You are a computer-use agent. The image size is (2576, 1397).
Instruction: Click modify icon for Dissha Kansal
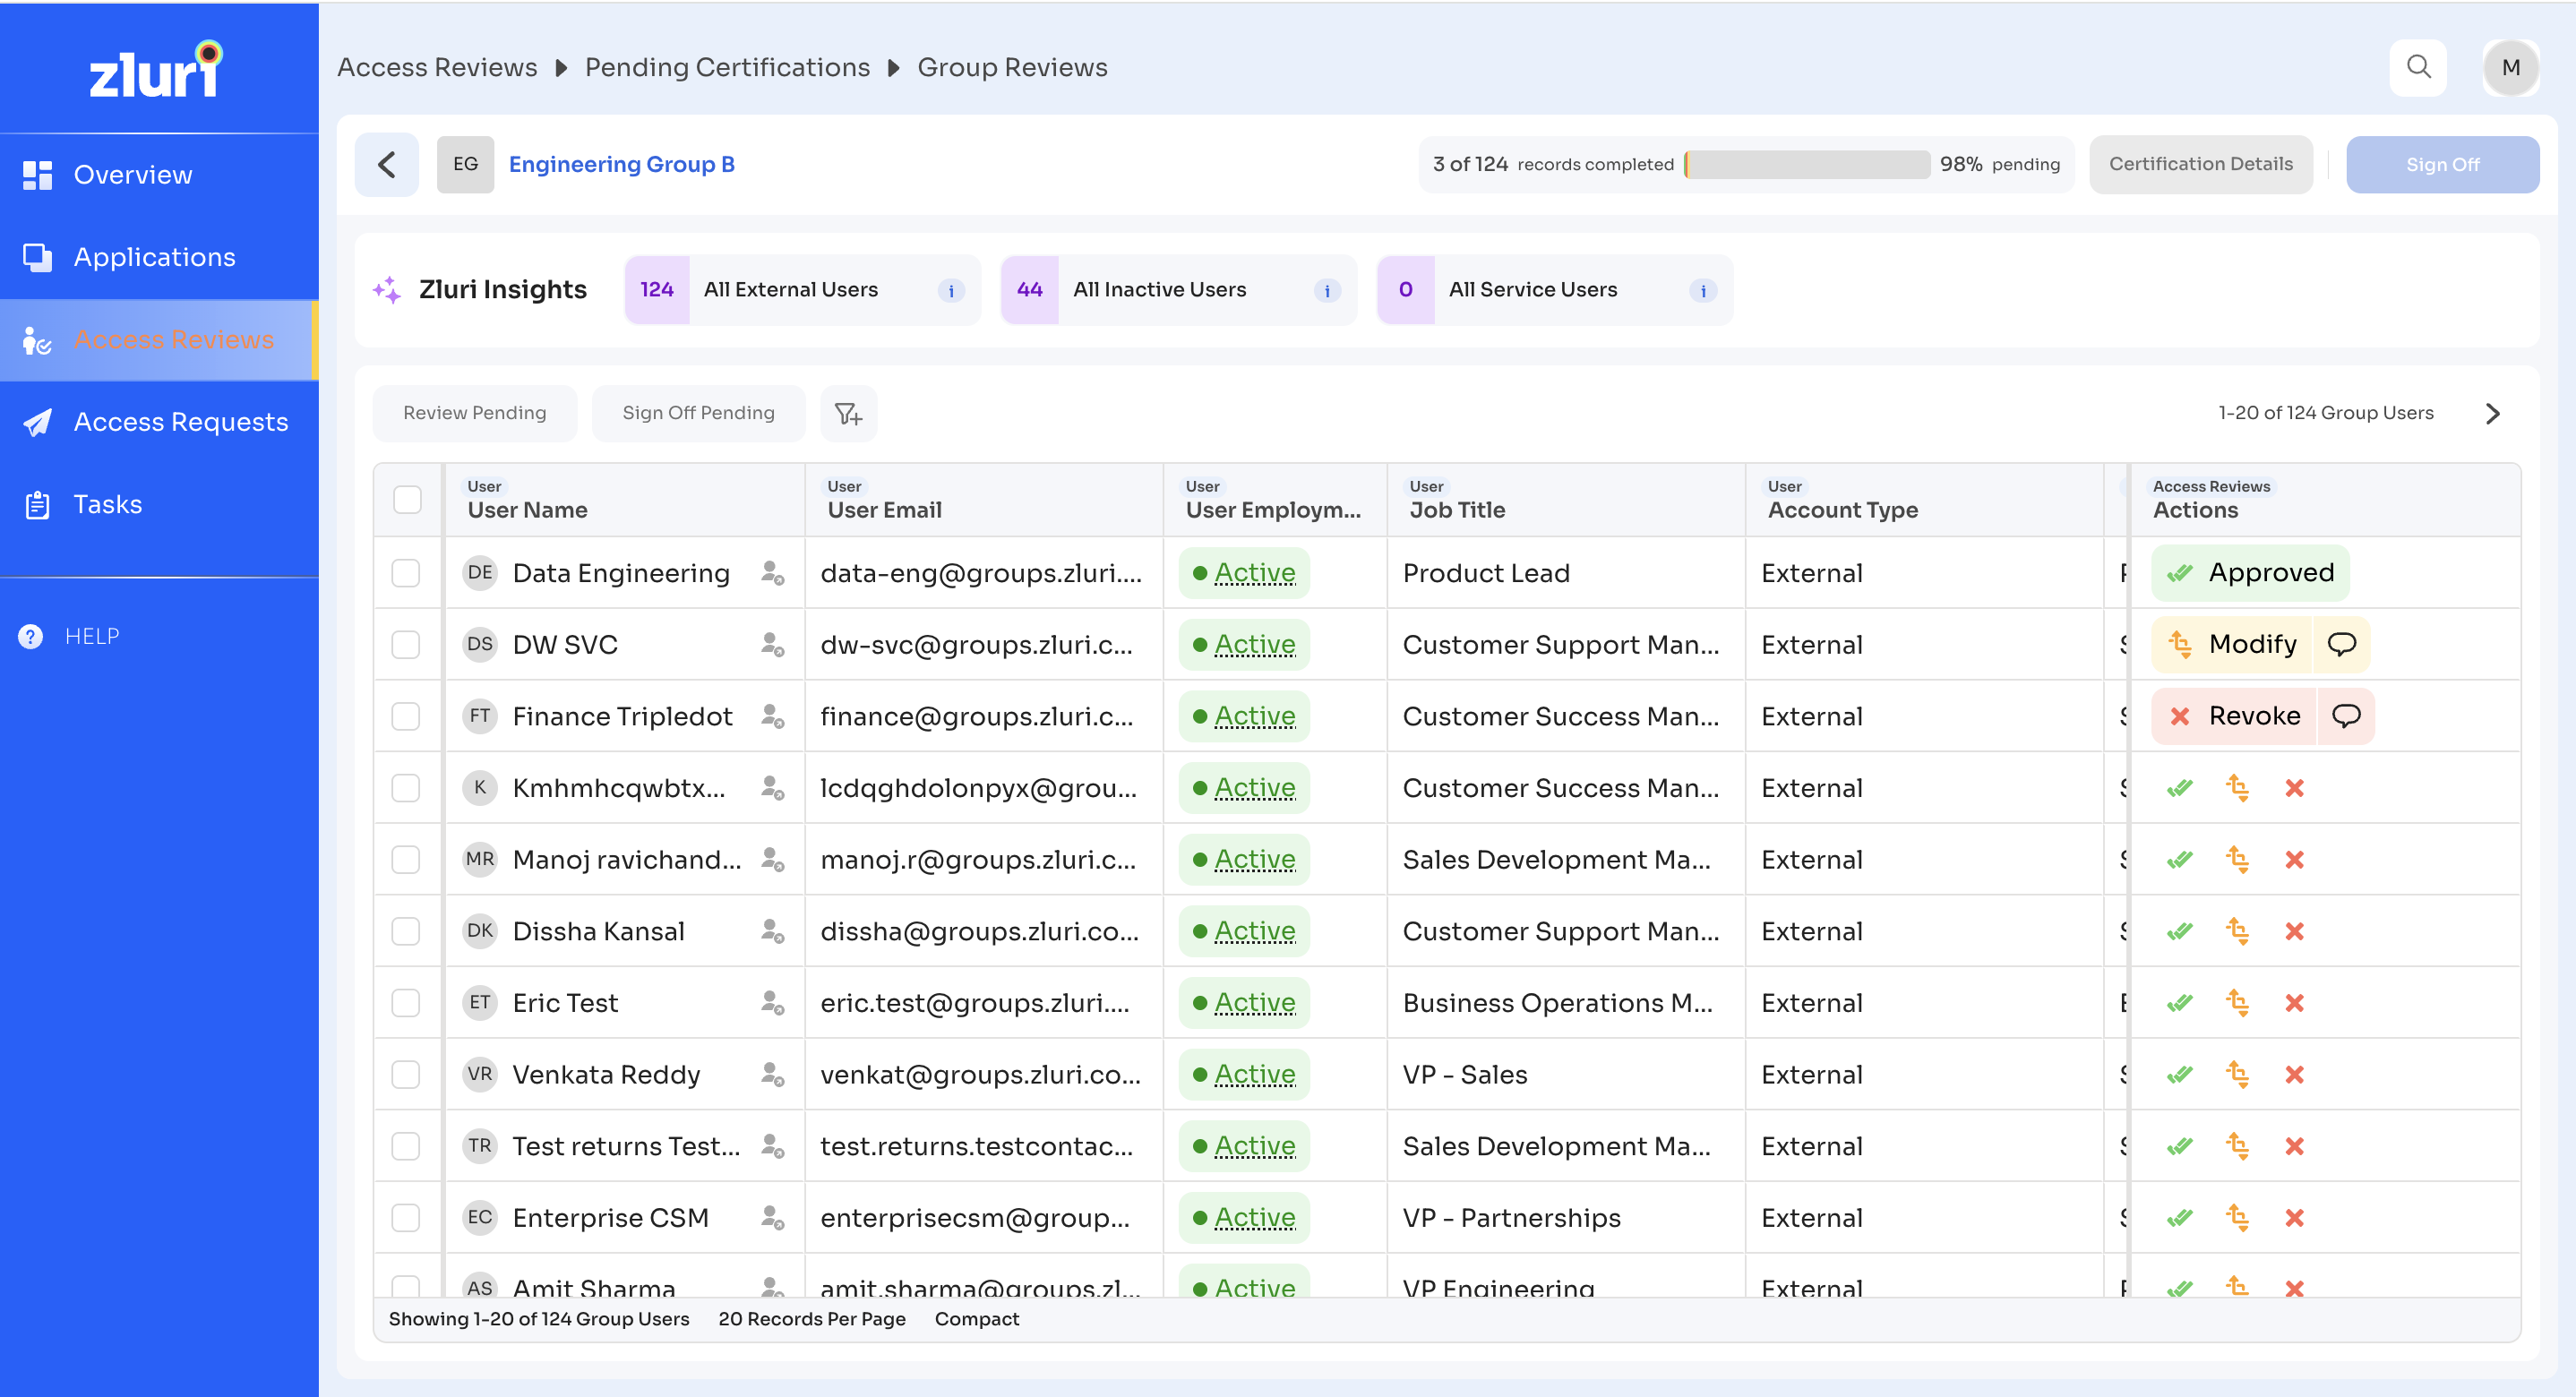point(2237,931)
